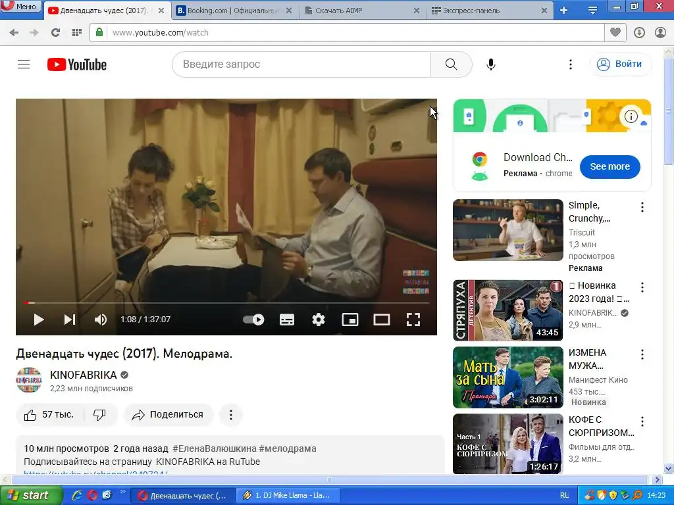The image size is (674, 505).
Task: Open DJ Mike Llama taskbar item
Action: 288,496
